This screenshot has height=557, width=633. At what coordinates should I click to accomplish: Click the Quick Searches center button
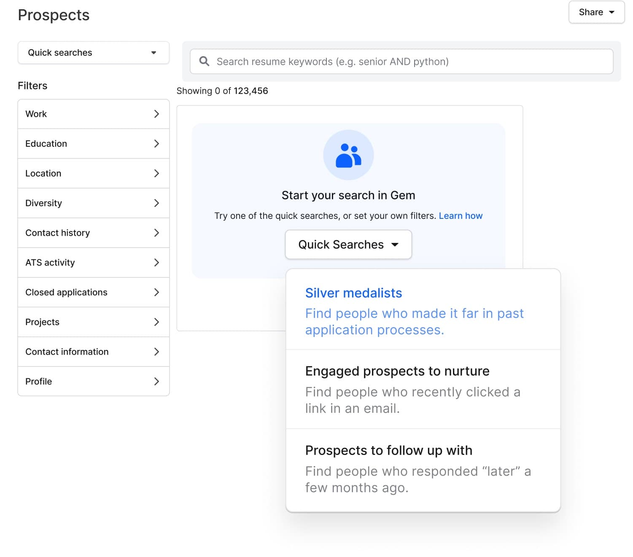pos(348,245)
